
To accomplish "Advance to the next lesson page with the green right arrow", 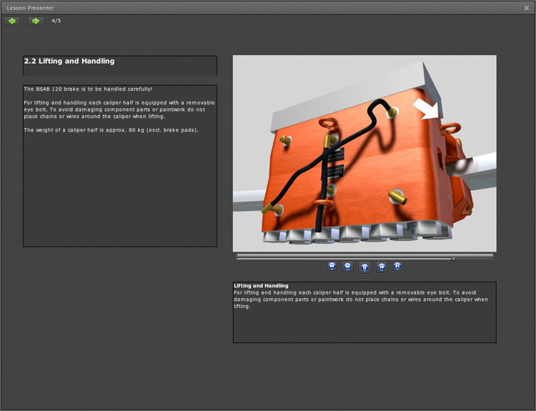I will pyautogui.click(x=36, y=21).
